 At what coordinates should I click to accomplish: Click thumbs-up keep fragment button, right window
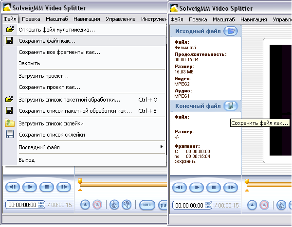[281, 205]
